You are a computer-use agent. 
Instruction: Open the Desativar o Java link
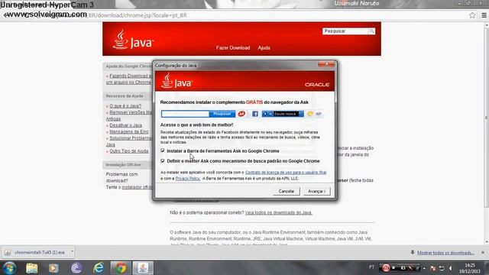[x=125, y=125]
